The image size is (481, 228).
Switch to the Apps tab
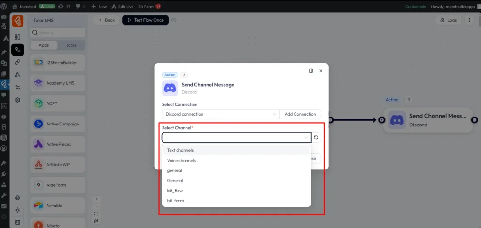click(44, 45)
